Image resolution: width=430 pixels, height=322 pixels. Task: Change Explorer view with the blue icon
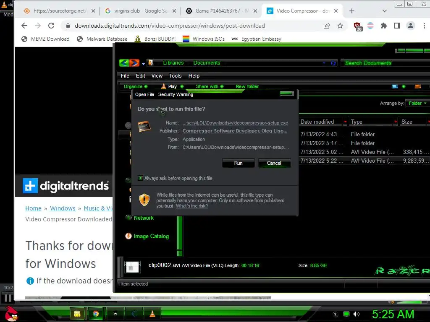tap(395, 86)
